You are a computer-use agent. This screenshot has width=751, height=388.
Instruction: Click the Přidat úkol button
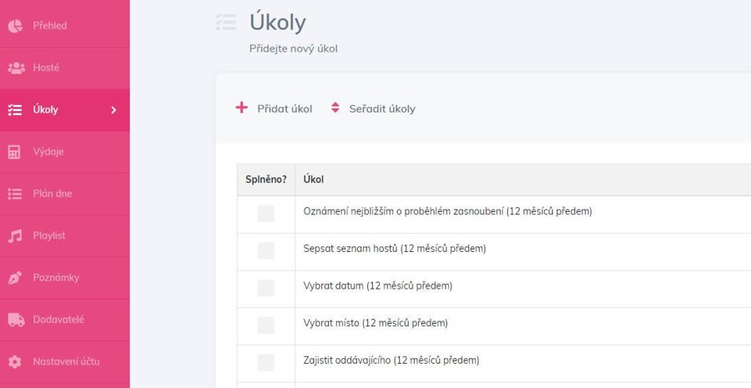pyautogui.click(x=274, y=108)
